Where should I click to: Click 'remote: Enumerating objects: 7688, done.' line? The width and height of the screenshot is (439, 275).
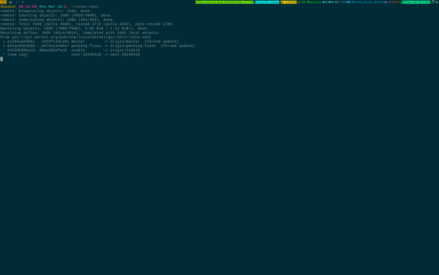pos(46,11)
